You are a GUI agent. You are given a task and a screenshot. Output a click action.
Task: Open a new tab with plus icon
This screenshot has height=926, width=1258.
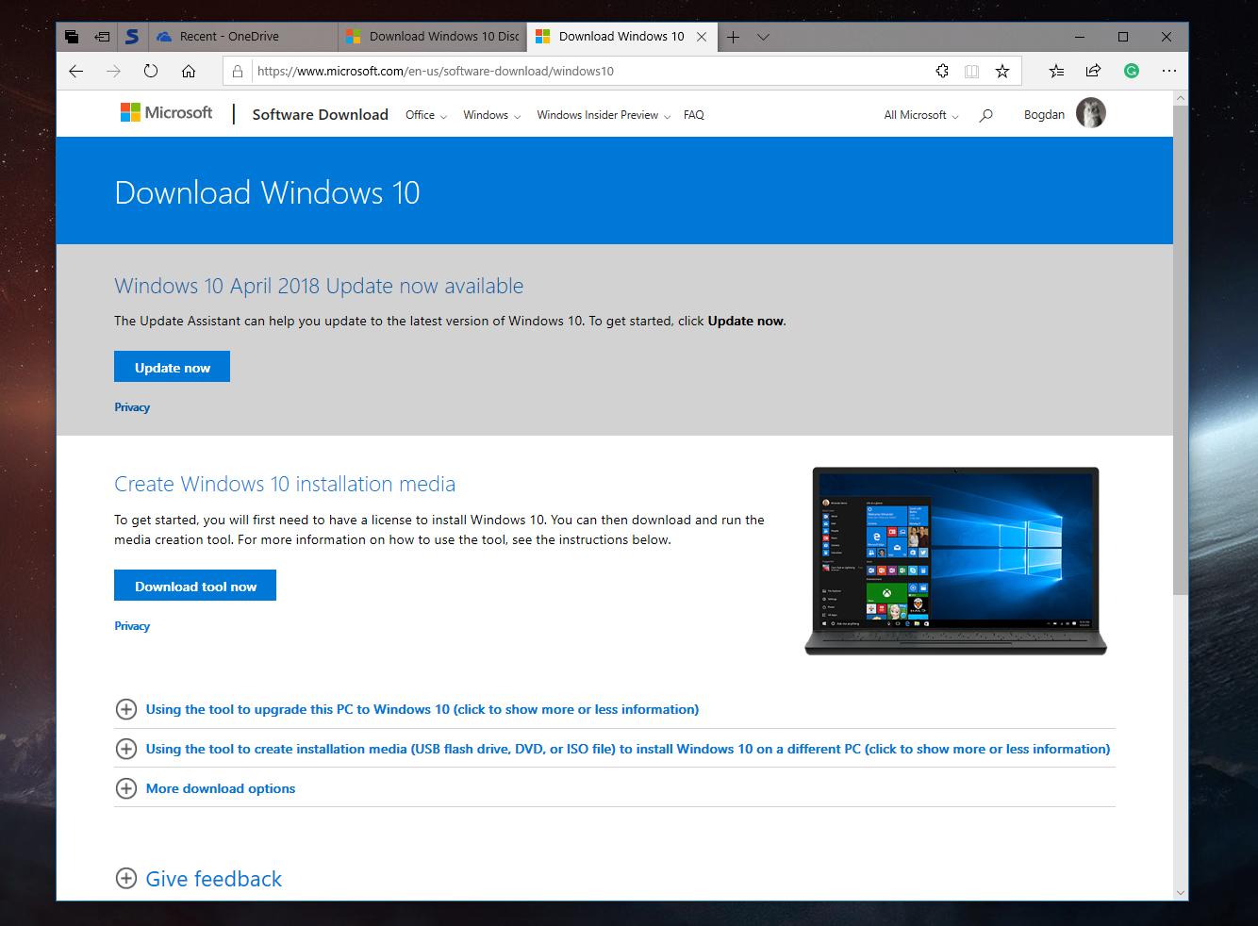coord(733,37)
